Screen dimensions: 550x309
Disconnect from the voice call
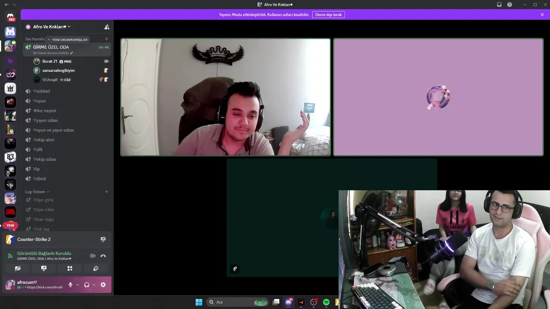click(103, 256)
